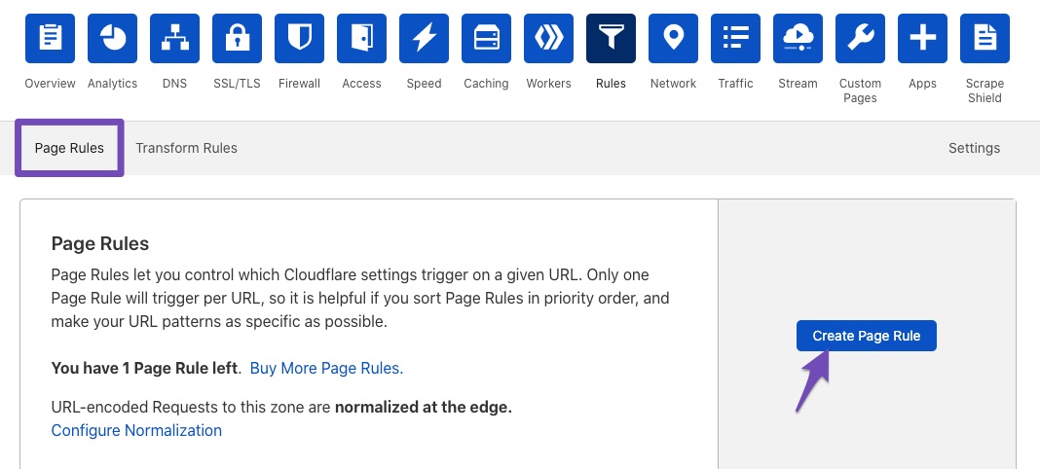Open the Network location pin icon

coord(673,38)
